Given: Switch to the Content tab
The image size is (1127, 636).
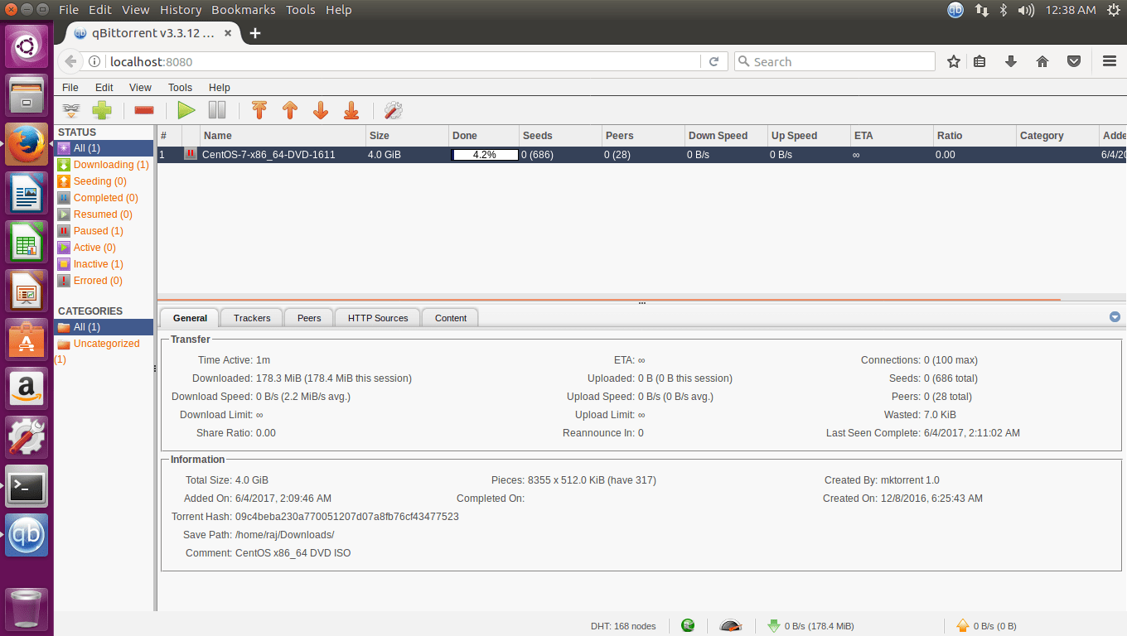Looking at the screenshot, I should pos(451,318).
